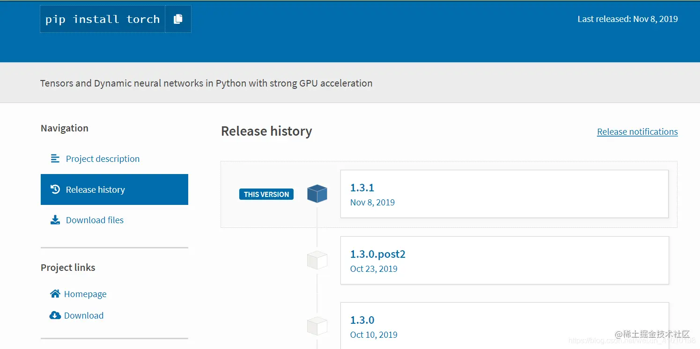Click the THIS VERSION badge
Screen dimensions: 700x349
(x=266, y=194)
